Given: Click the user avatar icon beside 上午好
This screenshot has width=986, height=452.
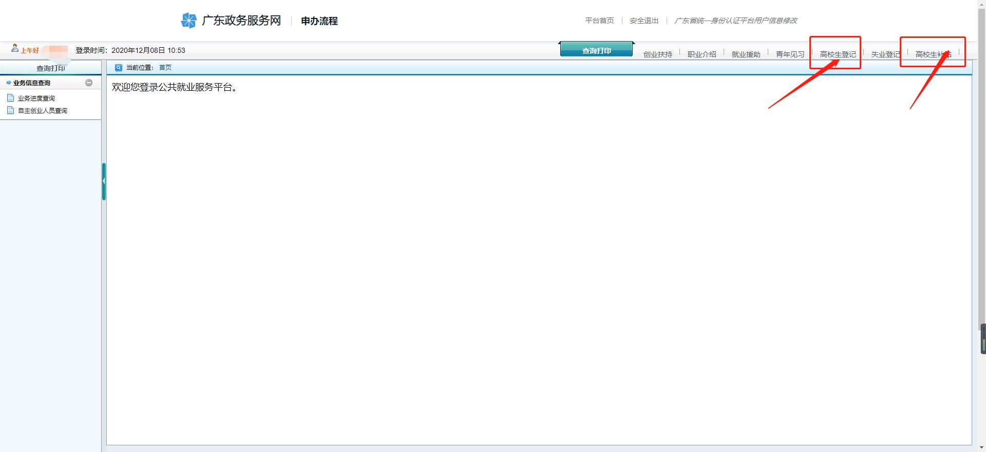Looking at the screenshot, I should [x=15, y=48].
